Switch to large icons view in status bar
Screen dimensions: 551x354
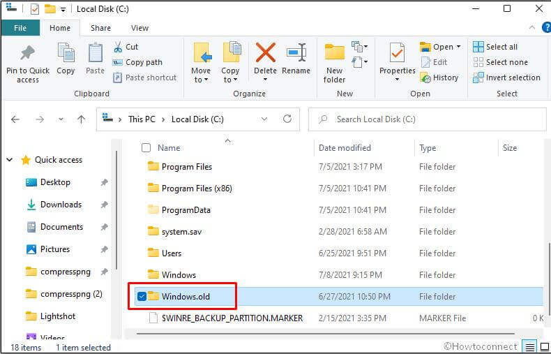544,346
